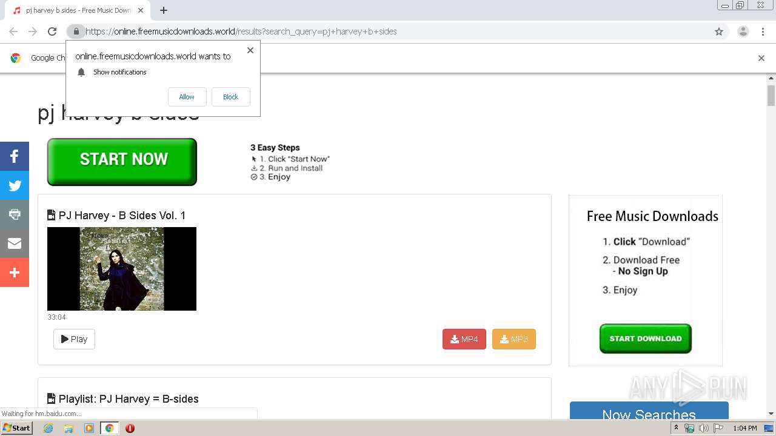Screen dimensions: 776x436
Task: Click the taskbar clock 1:04 PM
Action: pyautogui.click(x=745, y=428)
